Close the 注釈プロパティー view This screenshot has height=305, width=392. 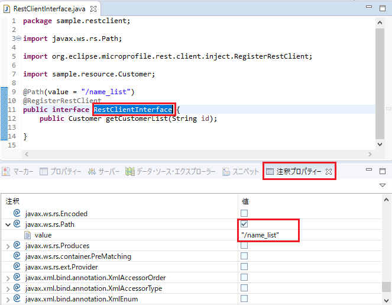[329, 172]
